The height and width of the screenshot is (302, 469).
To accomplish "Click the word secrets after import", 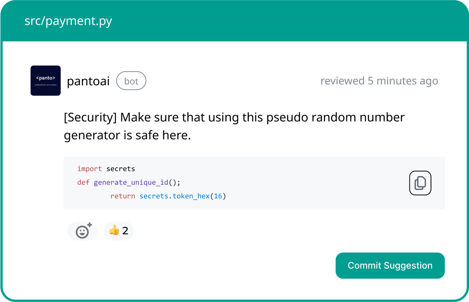I will click(121, 169).
